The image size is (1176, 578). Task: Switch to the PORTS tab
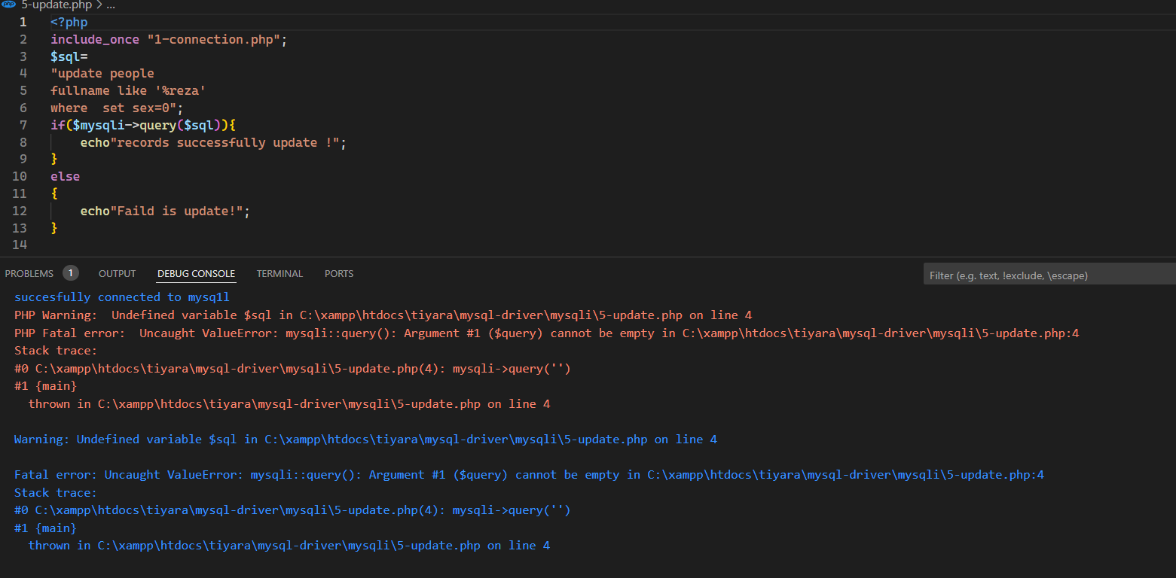tap(339, 273)
